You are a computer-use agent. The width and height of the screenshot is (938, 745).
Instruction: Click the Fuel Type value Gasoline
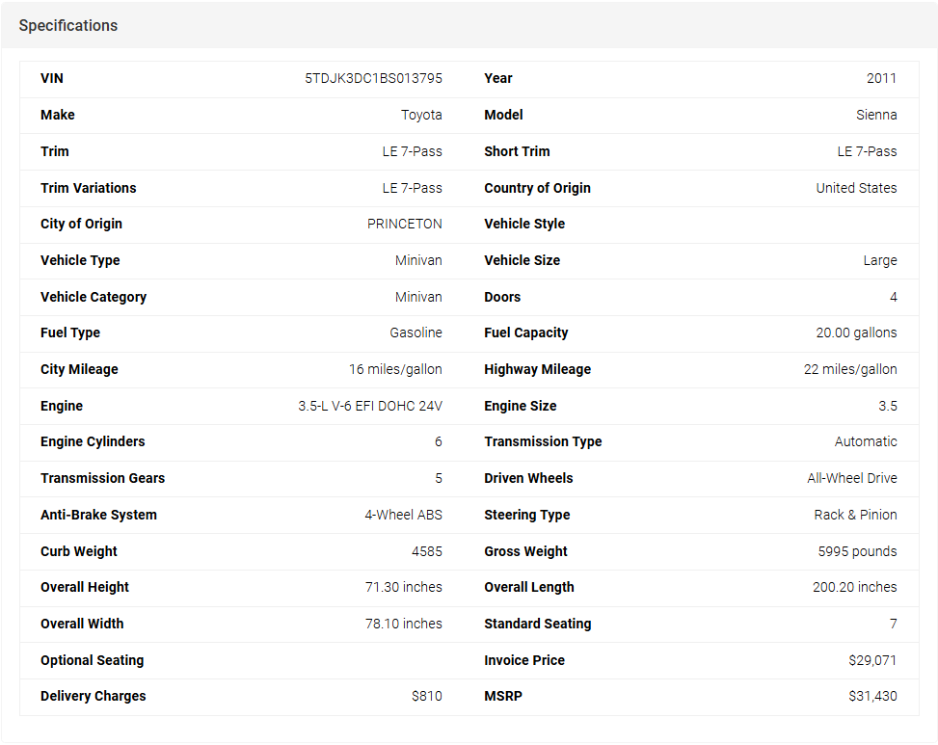click(415, 333)
